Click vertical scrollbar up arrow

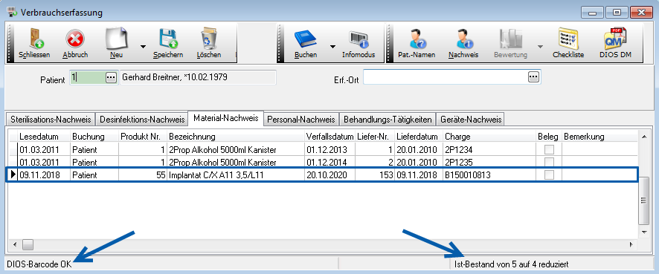tap(643, 136)
